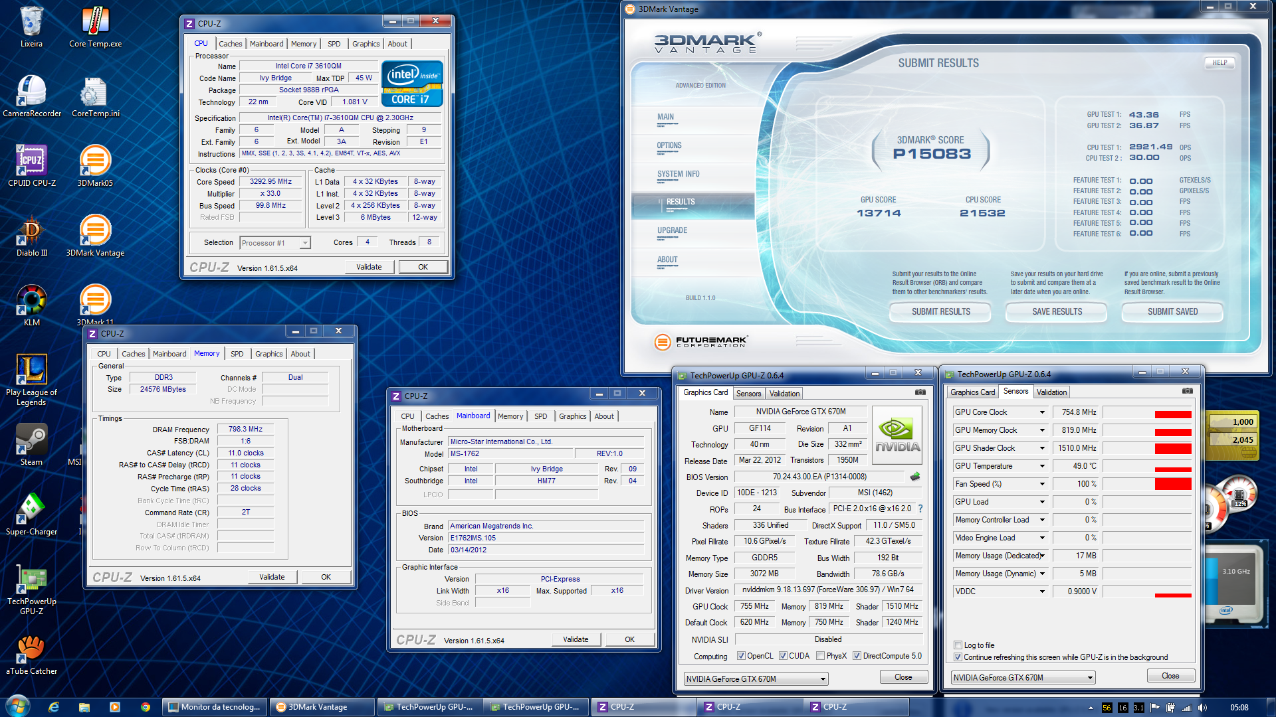Click Close in GPU-Z Graphics Card window
The width and height of the screenshot is (1276, 717).
click(903, 677)
